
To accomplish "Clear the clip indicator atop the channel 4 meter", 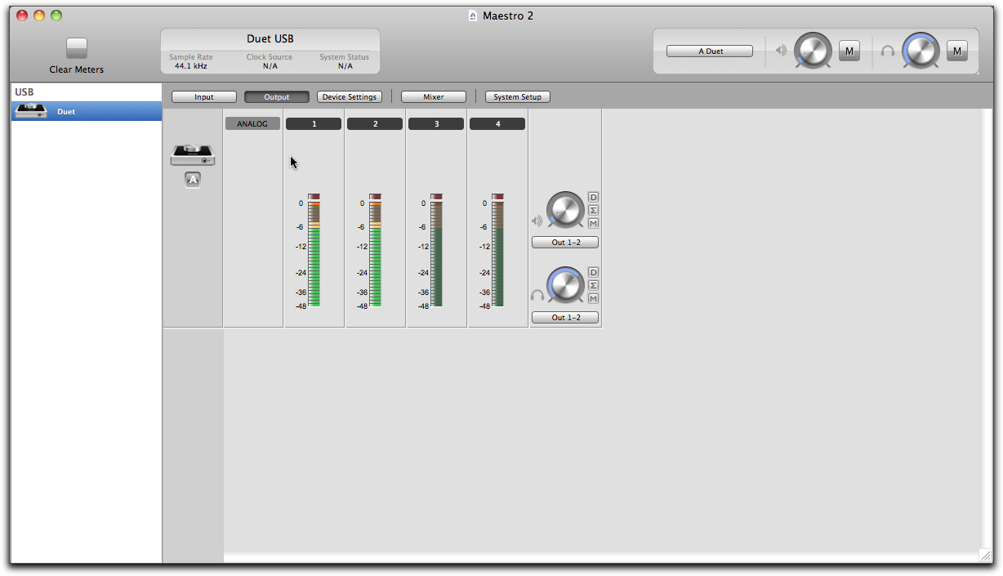I will point(497,197).
